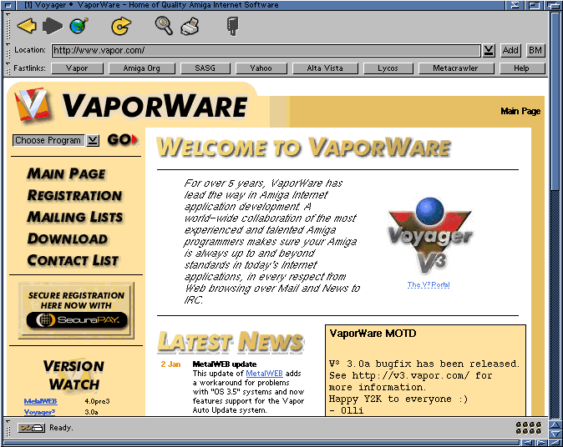The height and width of the screenshot is (447, 563).
Task: Open the Alta Vista fastlink
Action: tap(325, 68)
